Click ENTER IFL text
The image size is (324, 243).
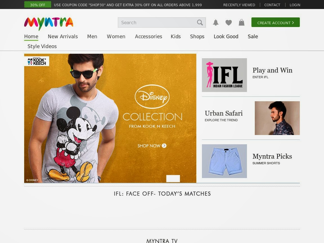point(260,77)
